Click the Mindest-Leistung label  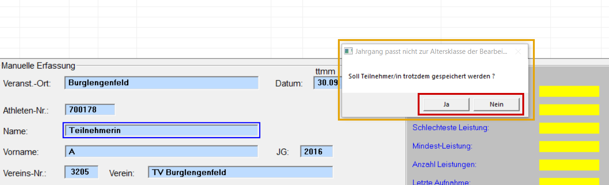point(442,146)
